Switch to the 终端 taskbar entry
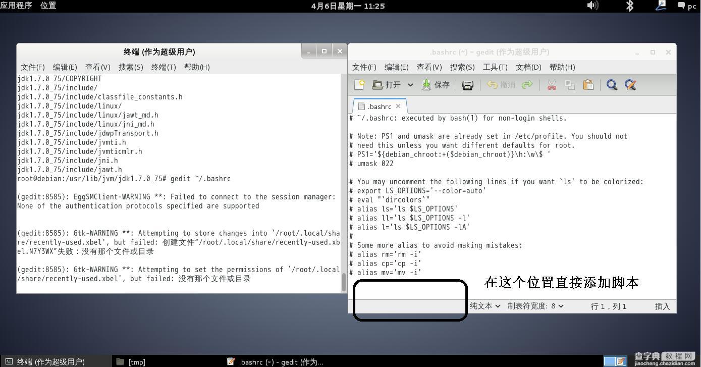The image size is (701, 367). (x=56, y=361)
